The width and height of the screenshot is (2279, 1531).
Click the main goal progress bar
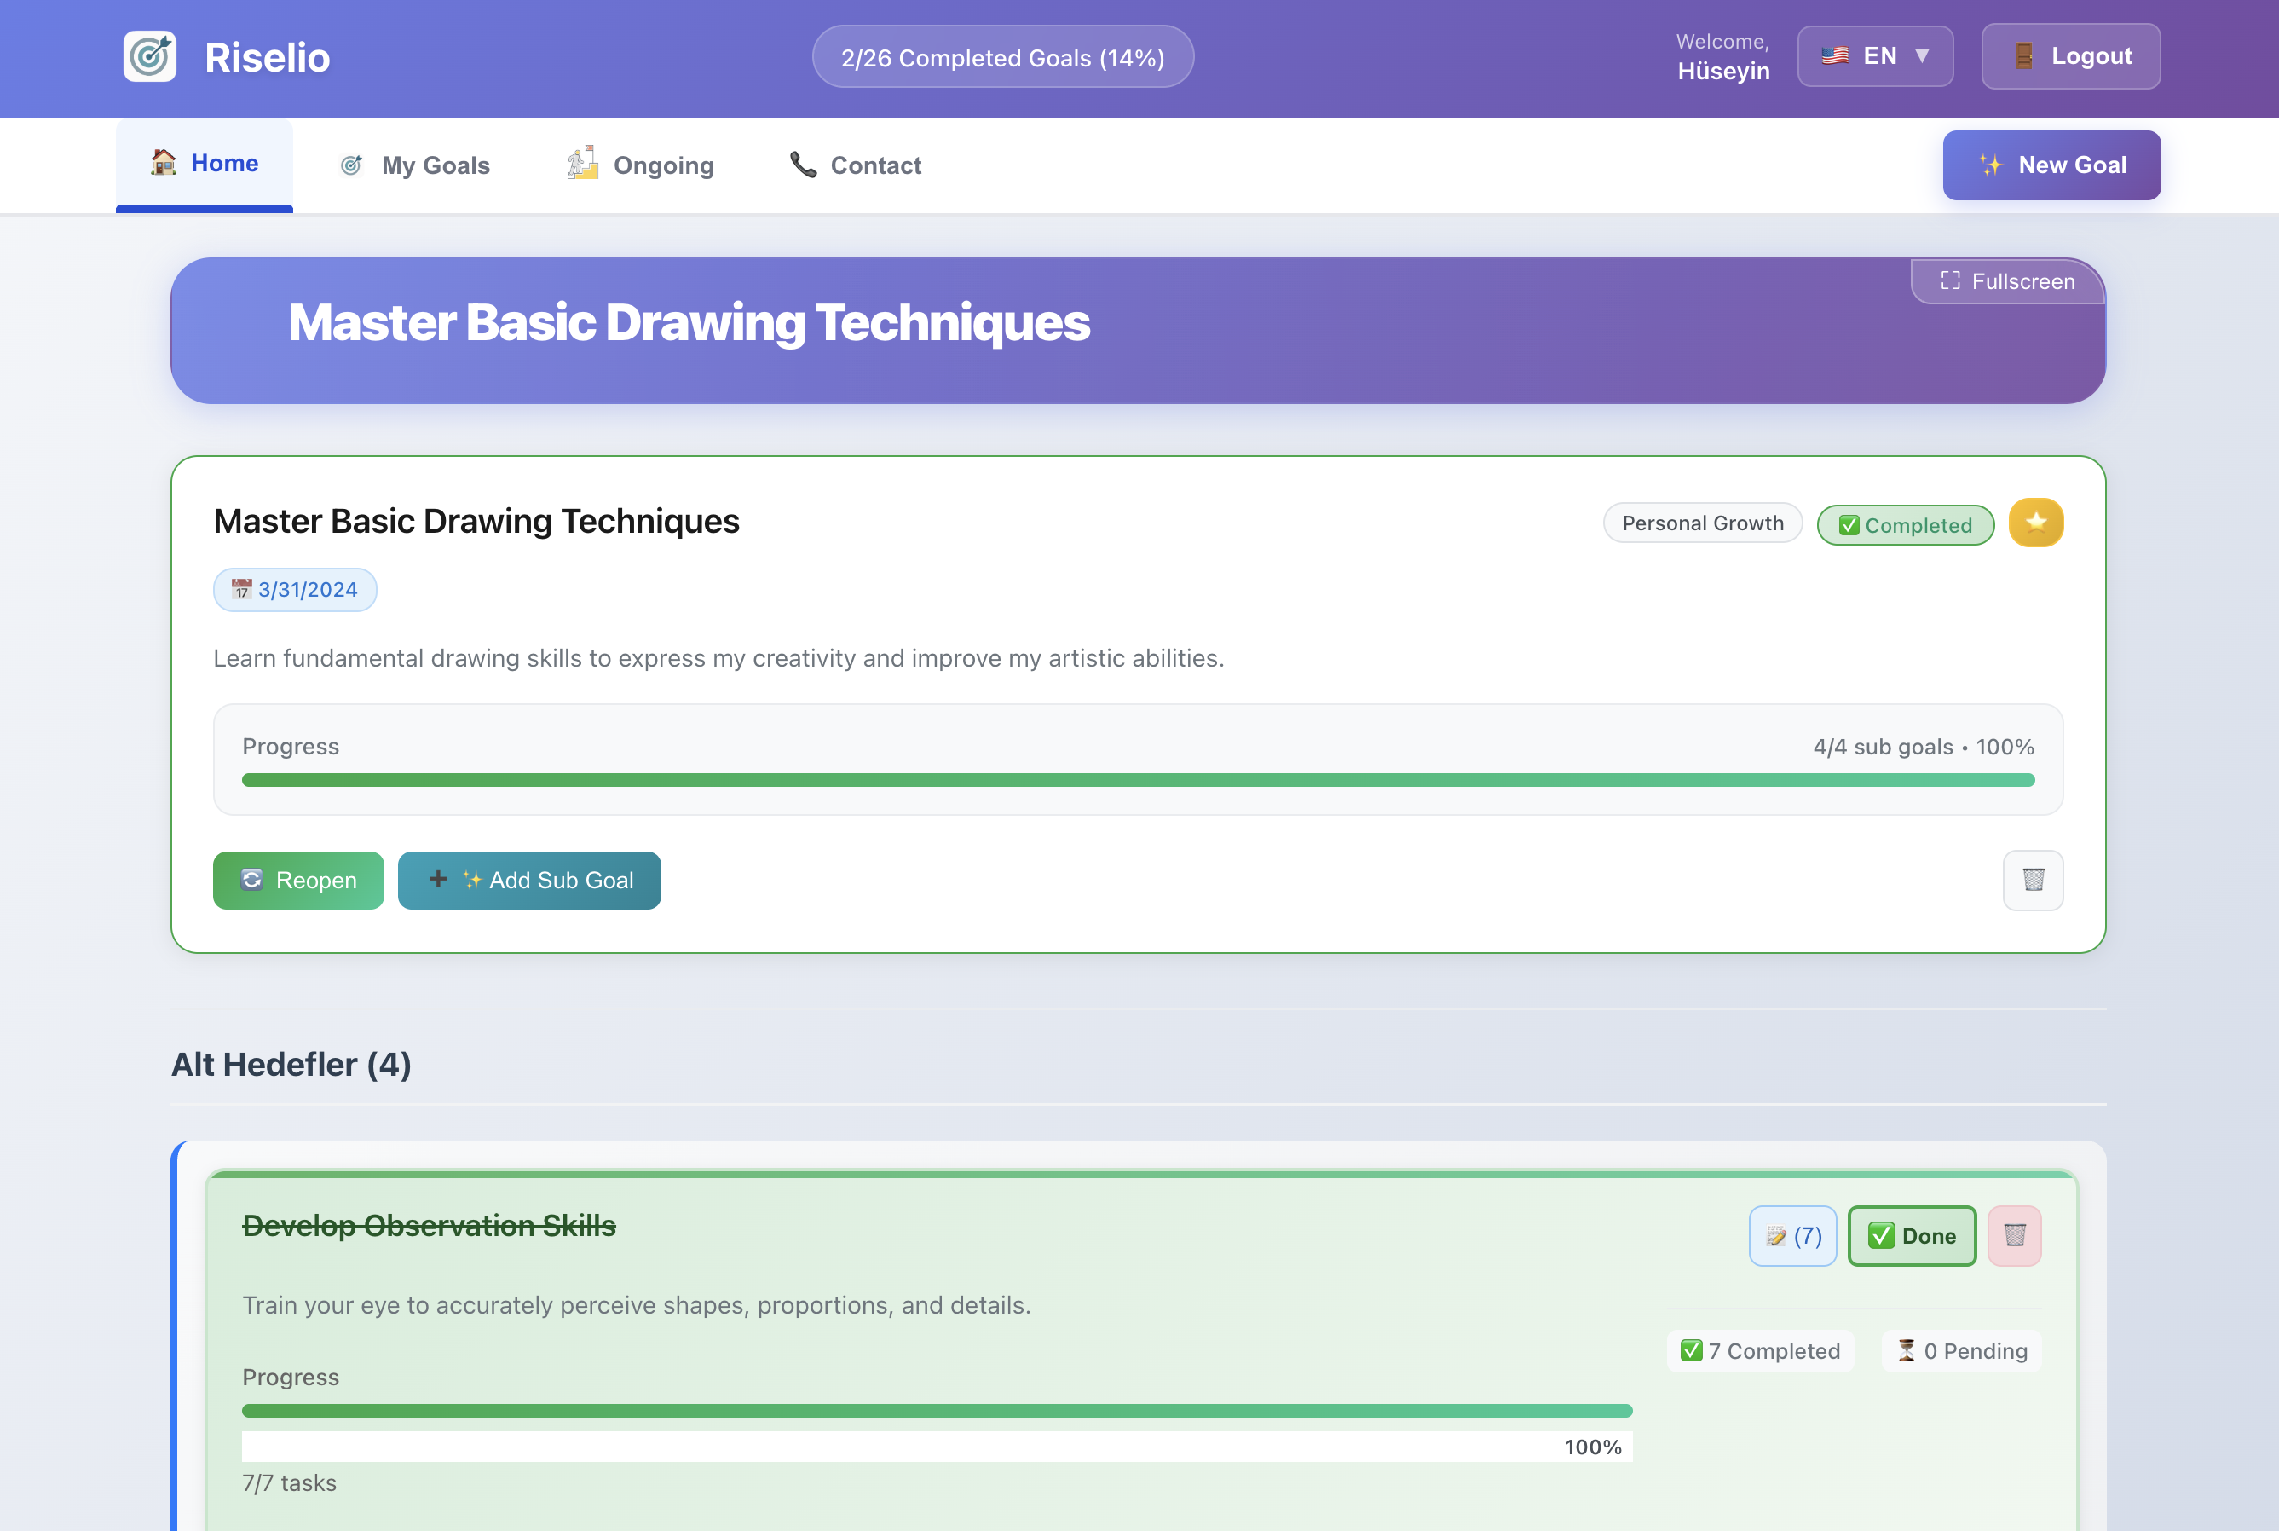coord(1137,779)
